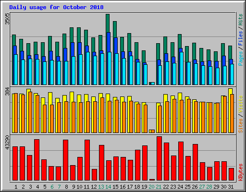This screenshot has width=246, height=192.
Task: Click day 5 on the x-axis
Action: tap(45, 187)
